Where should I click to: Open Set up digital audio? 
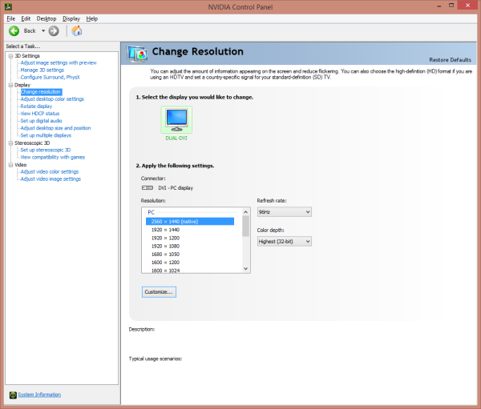(41, 121)
